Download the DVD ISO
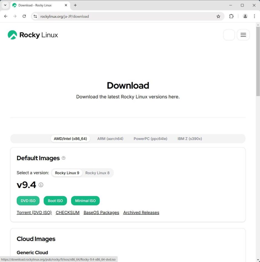260x262 pixels. 28,201
